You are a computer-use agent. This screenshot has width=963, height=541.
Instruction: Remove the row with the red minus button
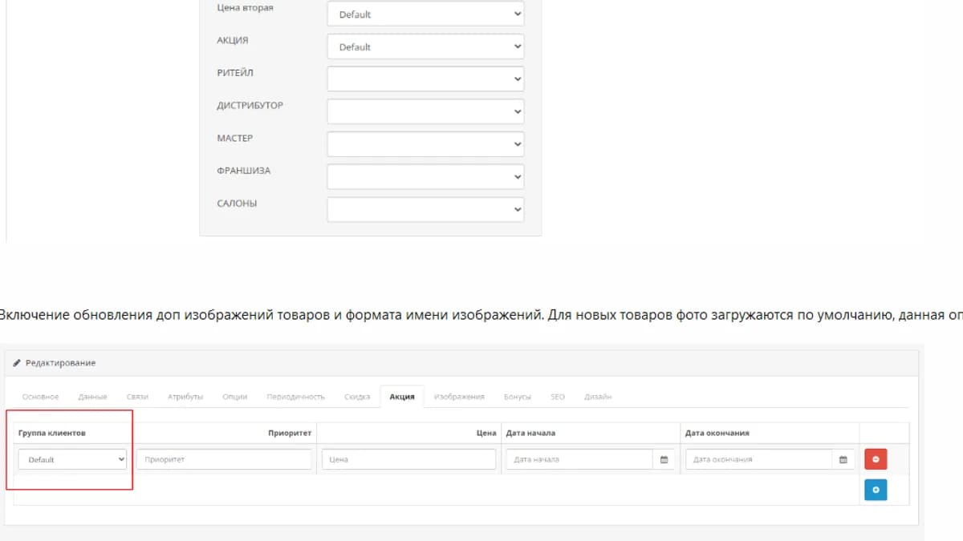coord(876,459)
